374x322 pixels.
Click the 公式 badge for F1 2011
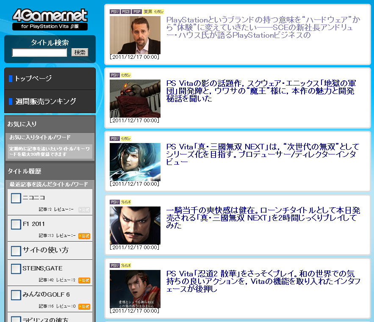click(84, 236)
